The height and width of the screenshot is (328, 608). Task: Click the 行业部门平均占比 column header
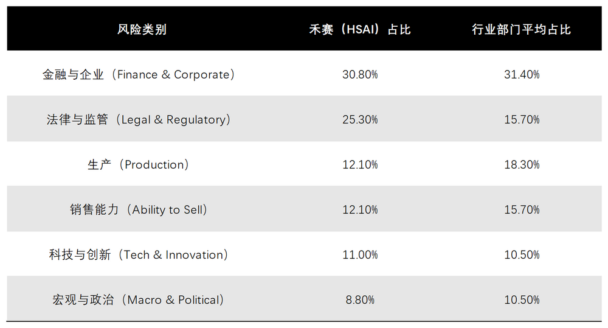[x=522, y=29]
